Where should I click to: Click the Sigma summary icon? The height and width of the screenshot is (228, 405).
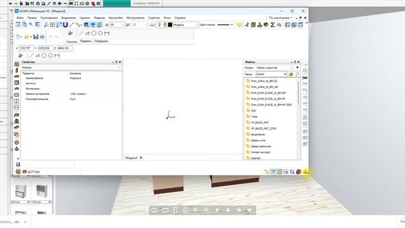pos(273,25)
